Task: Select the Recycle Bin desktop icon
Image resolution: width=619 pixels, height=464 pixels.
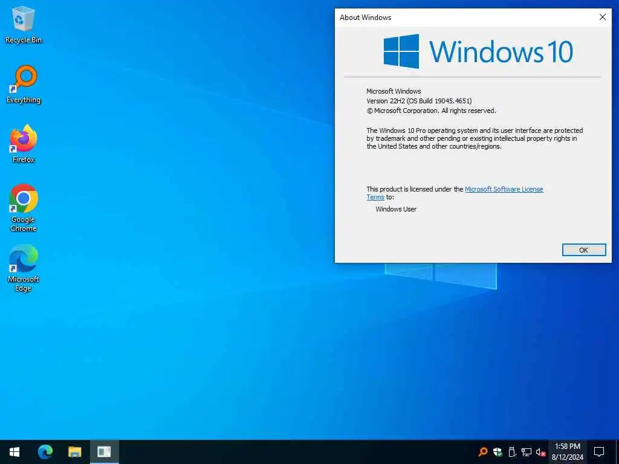Action: click(24, 24)
